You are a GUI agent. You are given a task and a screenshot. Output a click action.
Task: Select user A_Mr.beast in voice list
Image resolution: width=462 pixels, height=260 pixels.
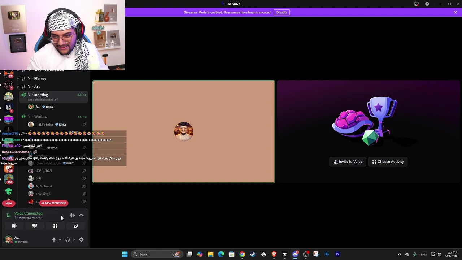[x=44, y=186]
